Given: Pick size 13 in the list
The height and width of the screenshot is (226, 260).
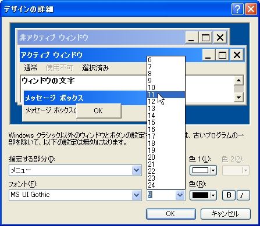Looking at the screenshot, I should tap(166, 109).
